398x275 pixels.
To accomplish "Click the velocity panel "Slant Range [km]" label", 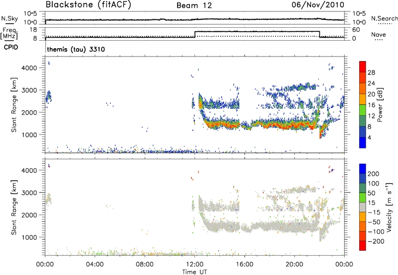I will tap(14, 207).
